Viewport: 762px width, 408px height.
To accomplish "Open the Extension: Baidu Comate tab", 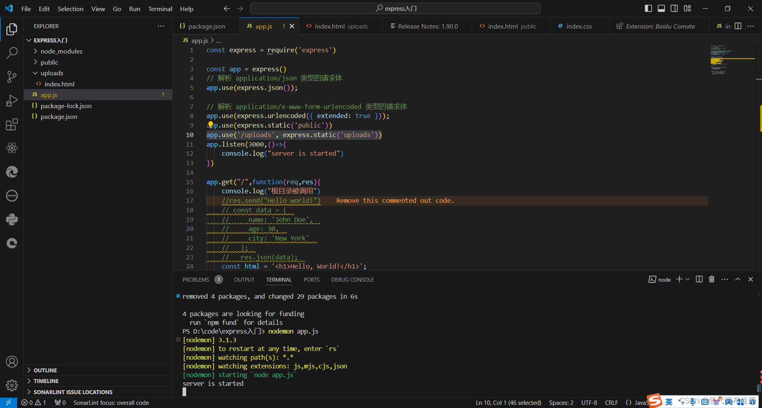I will [x=660, y=26].
